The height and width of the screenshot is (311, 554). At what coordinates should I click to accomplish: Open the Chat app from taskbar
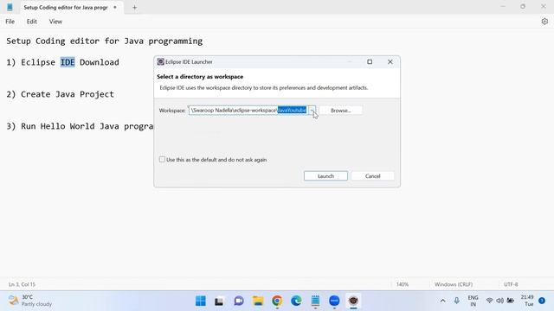[x=239, y=301]
